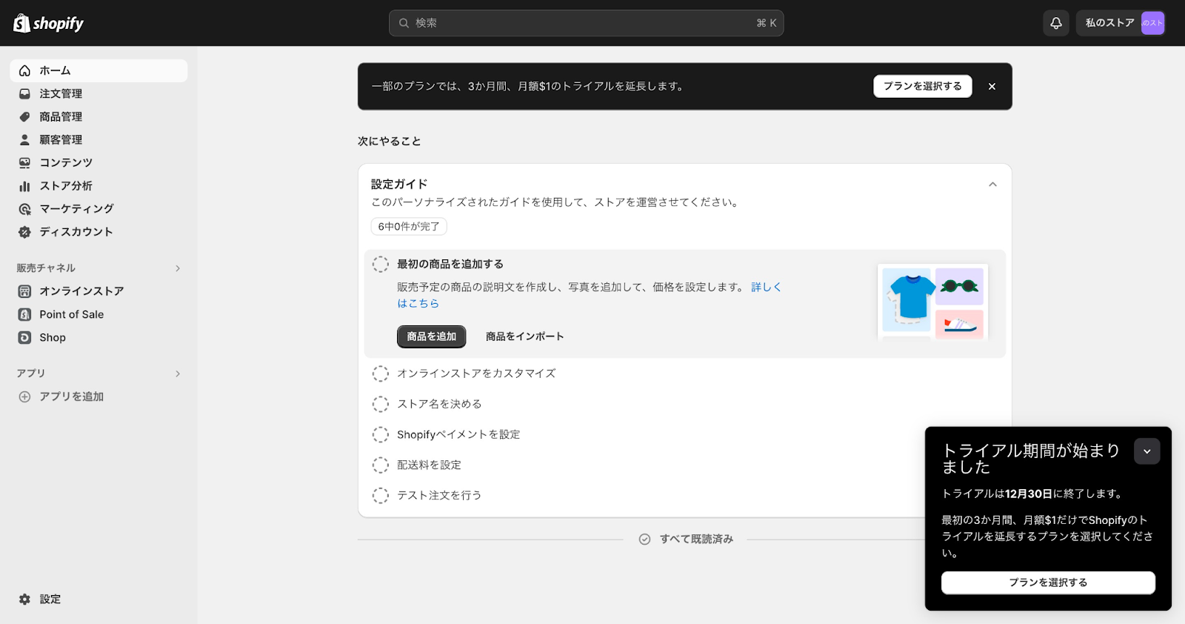The width and height of the screenshot is (1185, 624).
Task: Click the customers (顧客管理) person icon
Action: [24, 139]
